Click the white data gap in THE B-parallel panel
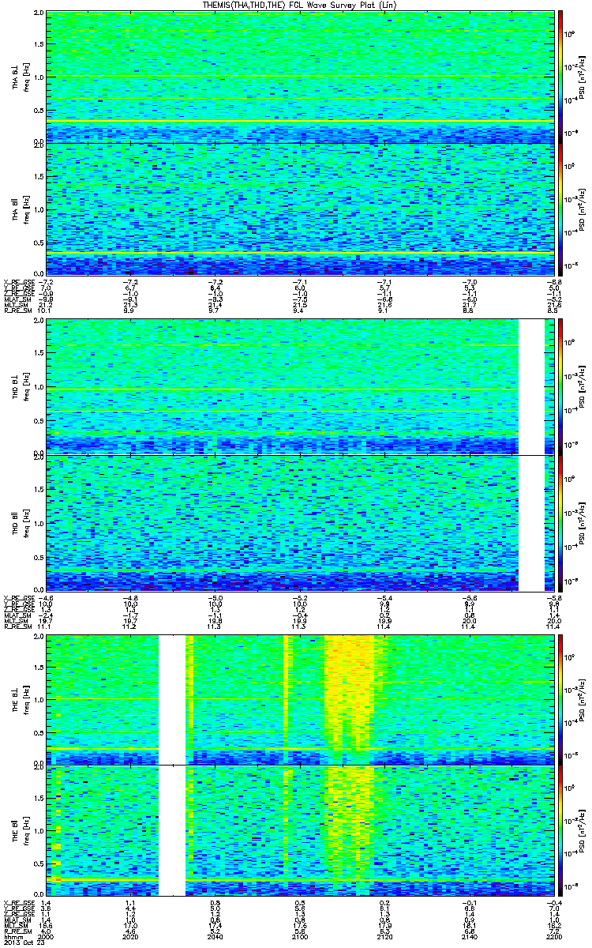Image resolution: width=592 pixels, height=948 pixels. [x=172, y=831]
